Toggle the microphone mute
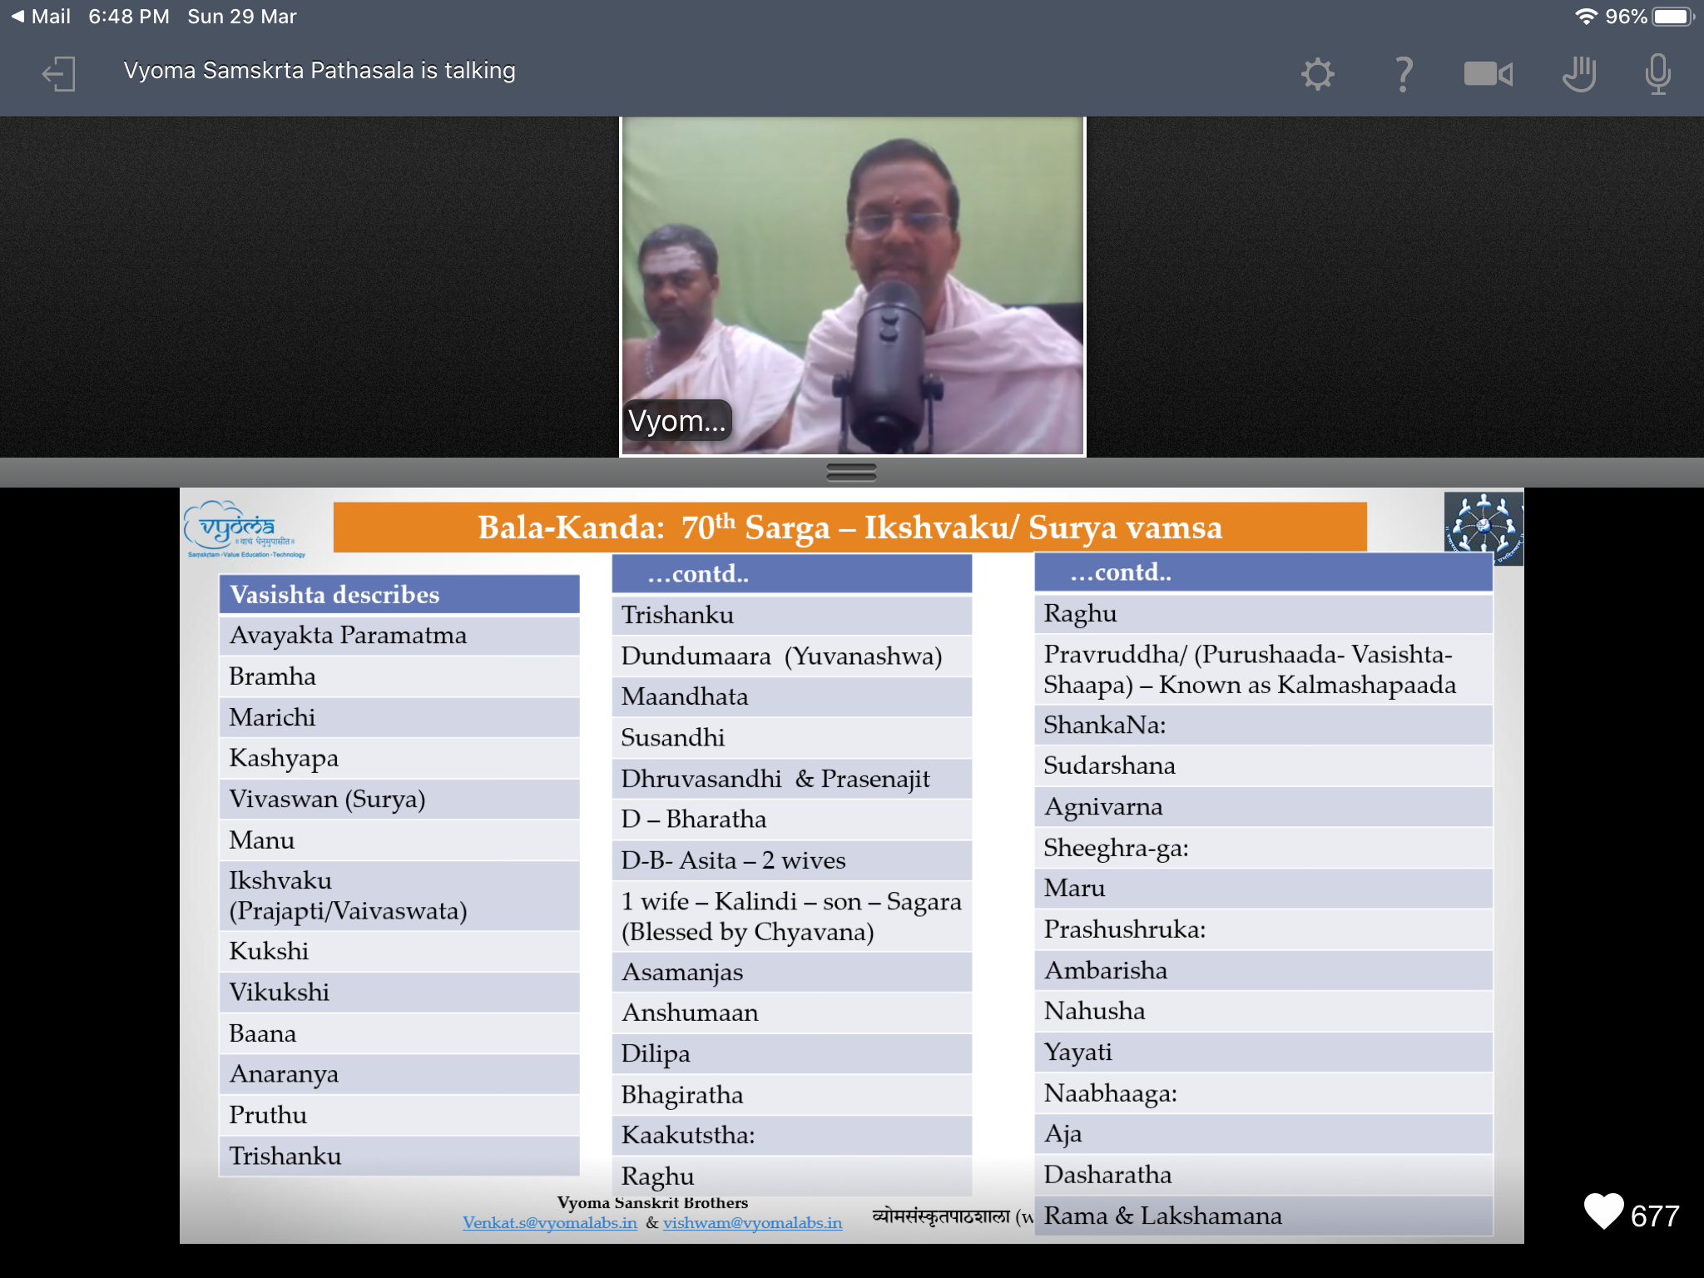The height and width of the screenshot is (1278, 1704). 1657,74
